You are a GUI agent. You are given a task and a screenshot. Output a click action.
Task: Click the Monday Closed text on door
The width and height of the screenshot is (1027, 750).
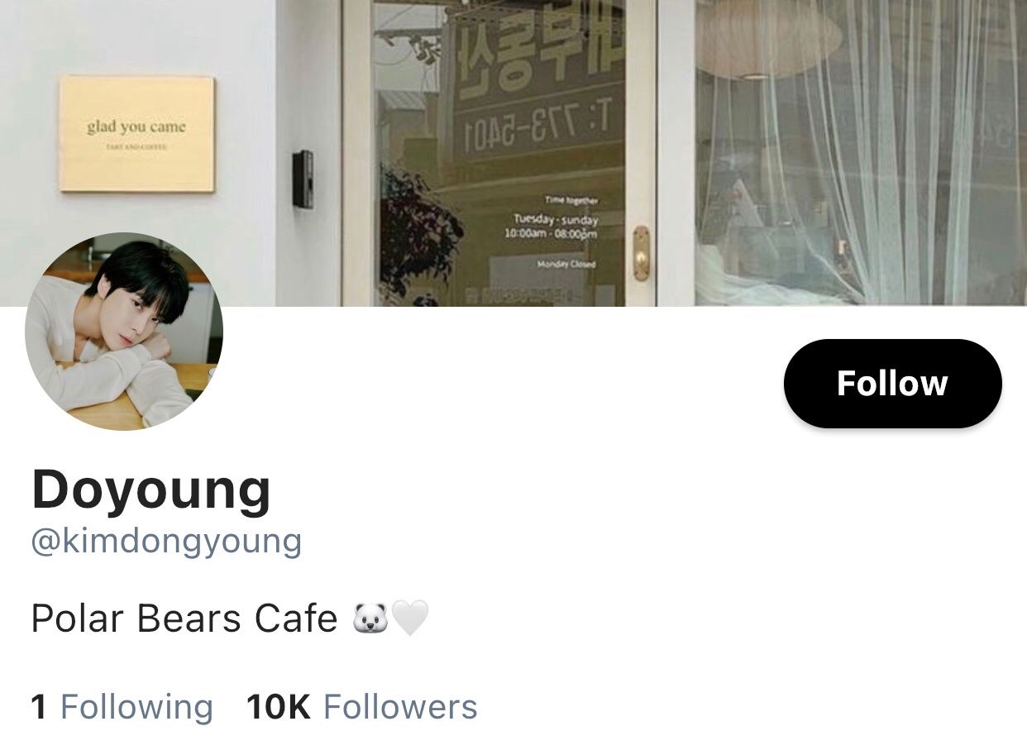566,264
